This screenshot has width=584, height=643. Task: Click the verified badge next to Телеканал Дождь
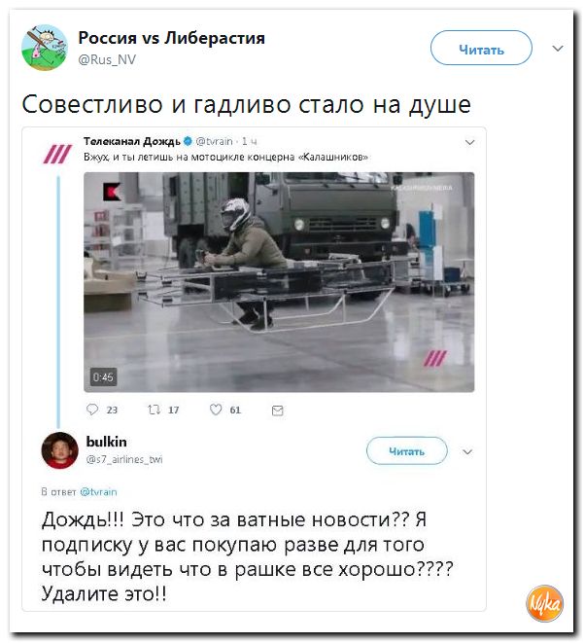tap(188, 141)
